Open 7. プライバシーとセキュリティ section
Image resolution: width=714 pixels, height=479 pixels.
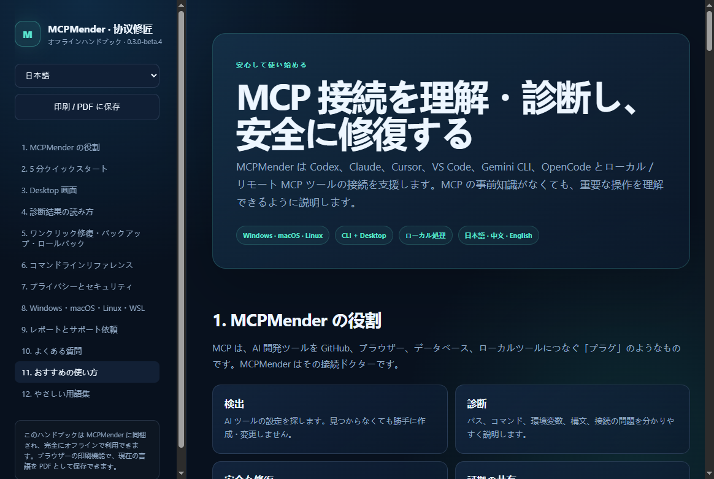(87, 286)
